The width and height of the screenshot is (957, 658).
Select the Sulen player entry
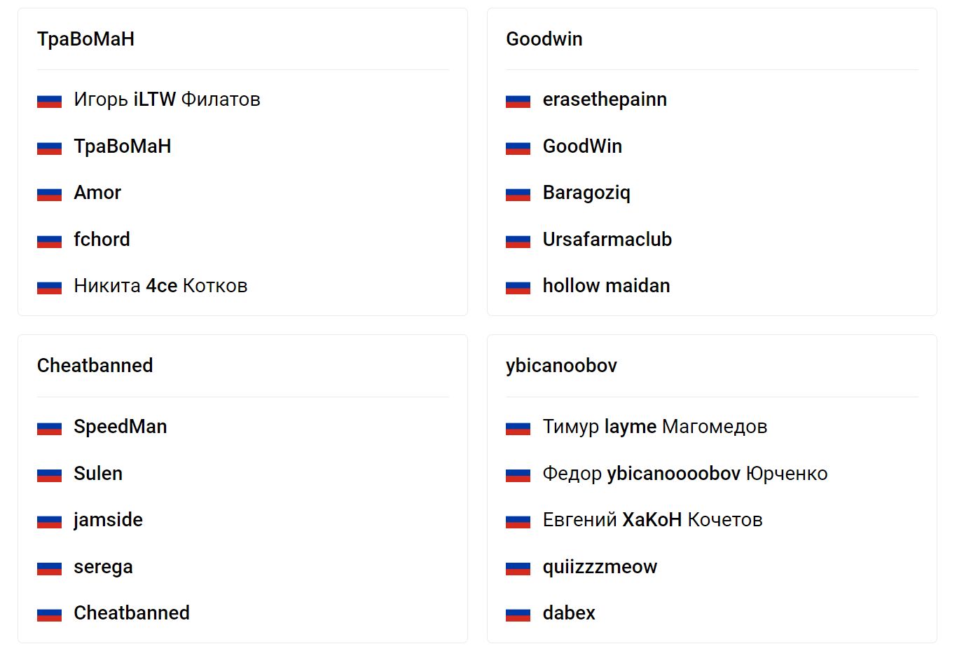click(x=98, y=474)
